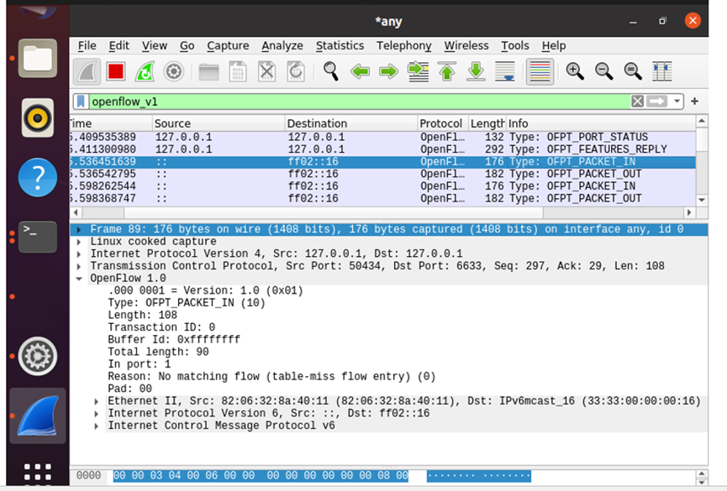The image size is (727, 491).
Task: Stop capturing packets with the red square
Action: (116, 72)
